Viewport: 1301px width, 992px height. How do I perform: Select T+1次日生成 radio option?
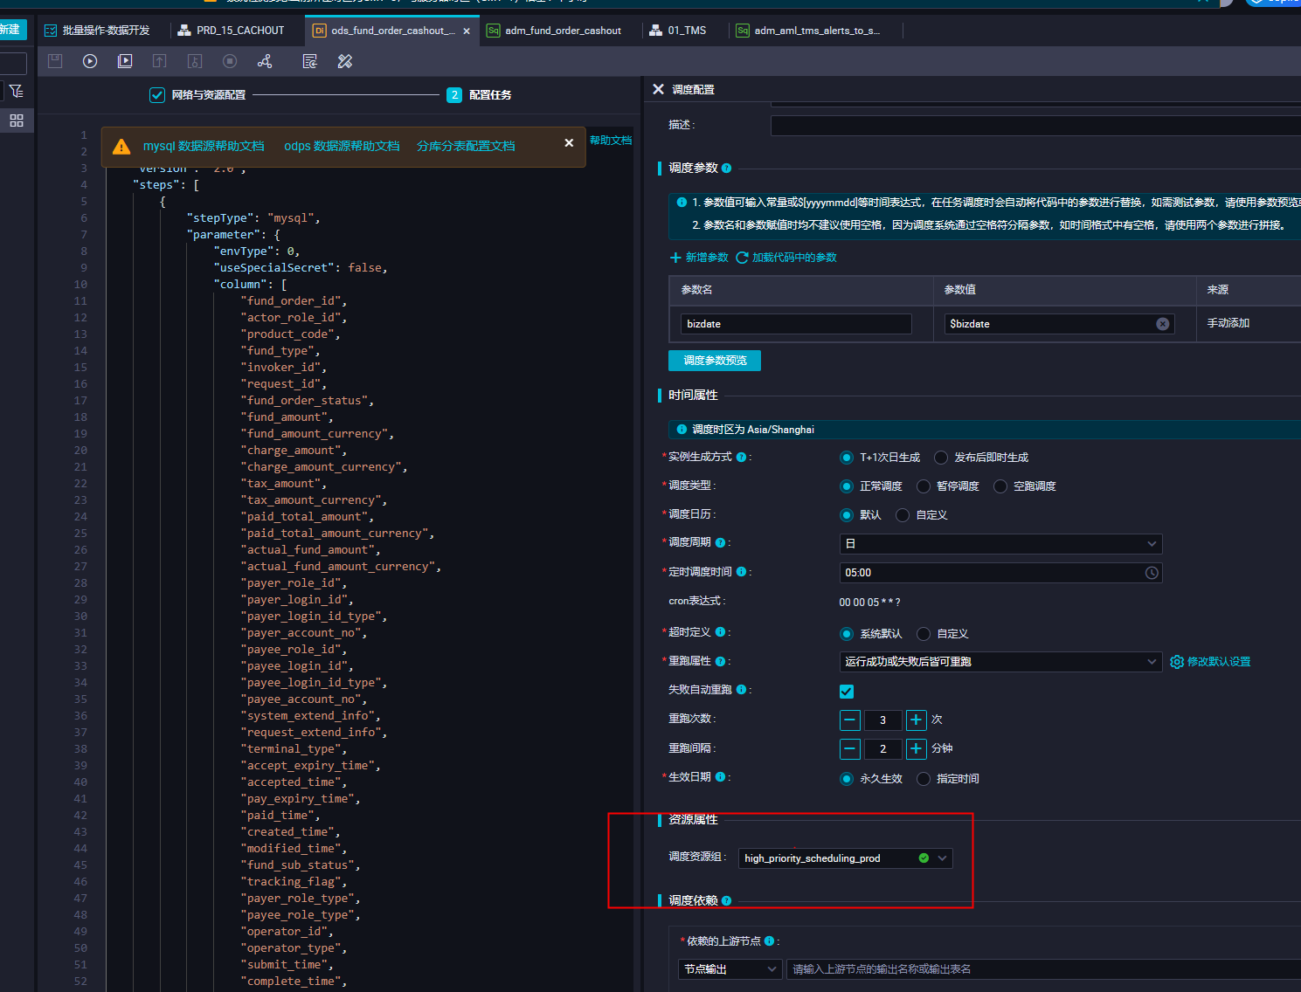click(846, 458)
